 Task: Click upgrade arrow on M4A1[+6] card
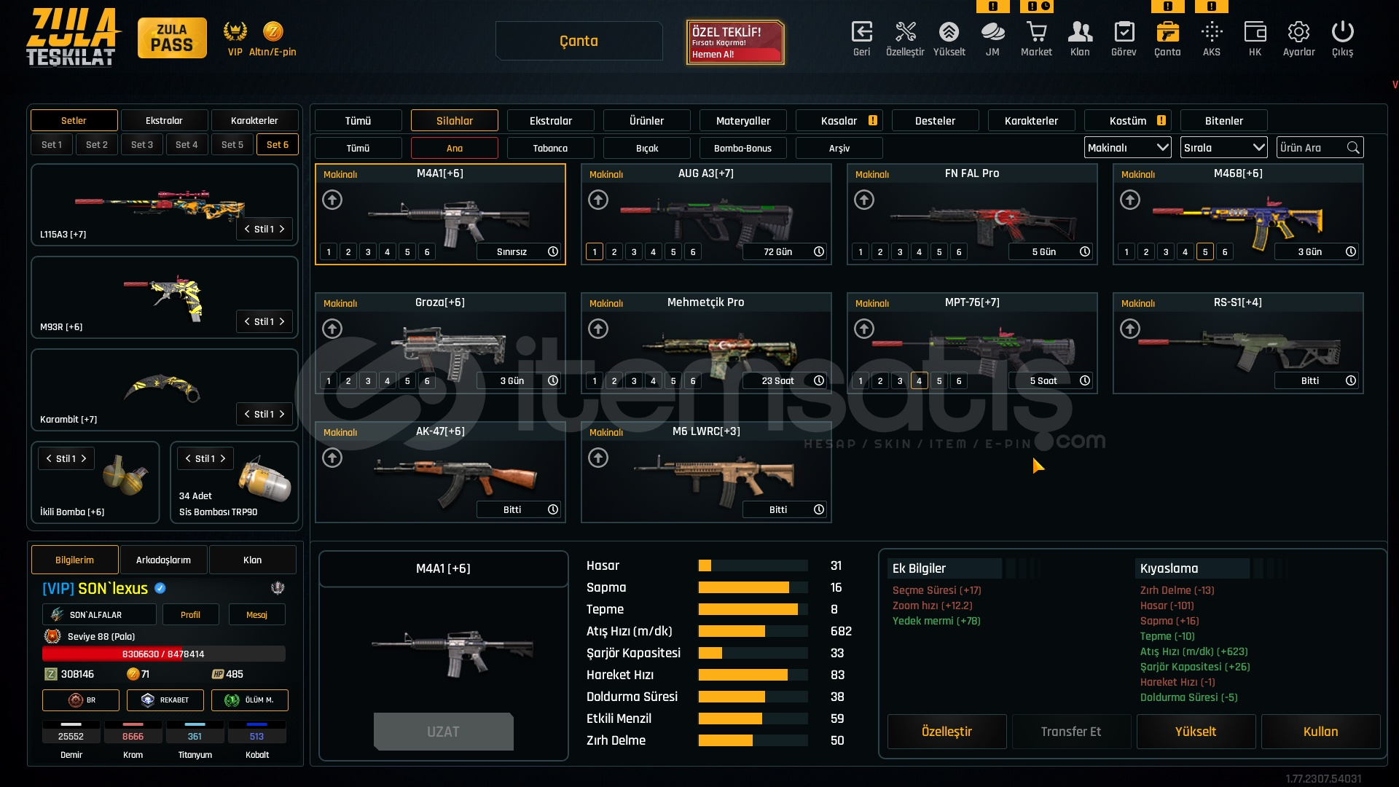tap(332, 200)
